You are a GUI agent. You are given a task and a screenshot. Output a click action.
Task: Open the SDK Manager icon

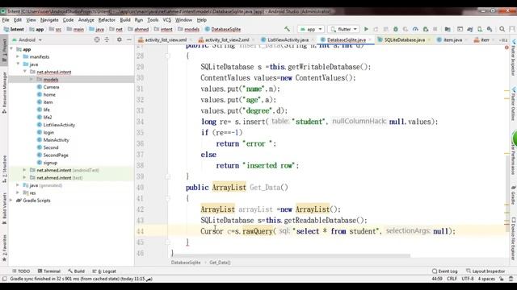(x=490, y=29)
